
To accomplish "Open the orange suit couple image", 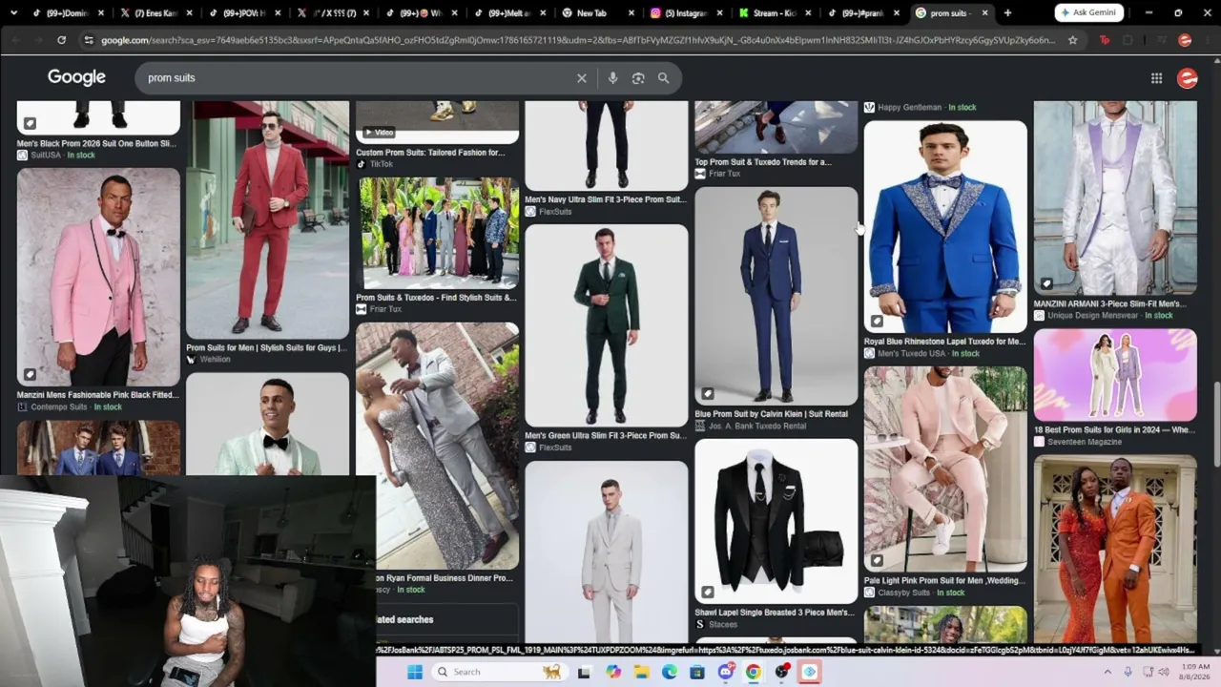I will coord(1115,549).
